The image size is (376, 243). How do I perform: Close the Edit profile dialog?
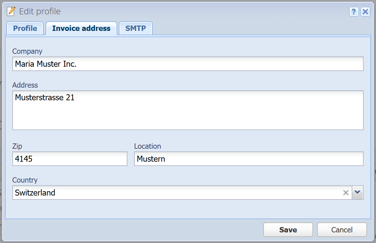tap(365, 12)
